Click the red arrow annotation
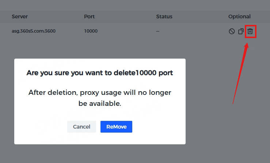270x163 pixels. (241, 73)
